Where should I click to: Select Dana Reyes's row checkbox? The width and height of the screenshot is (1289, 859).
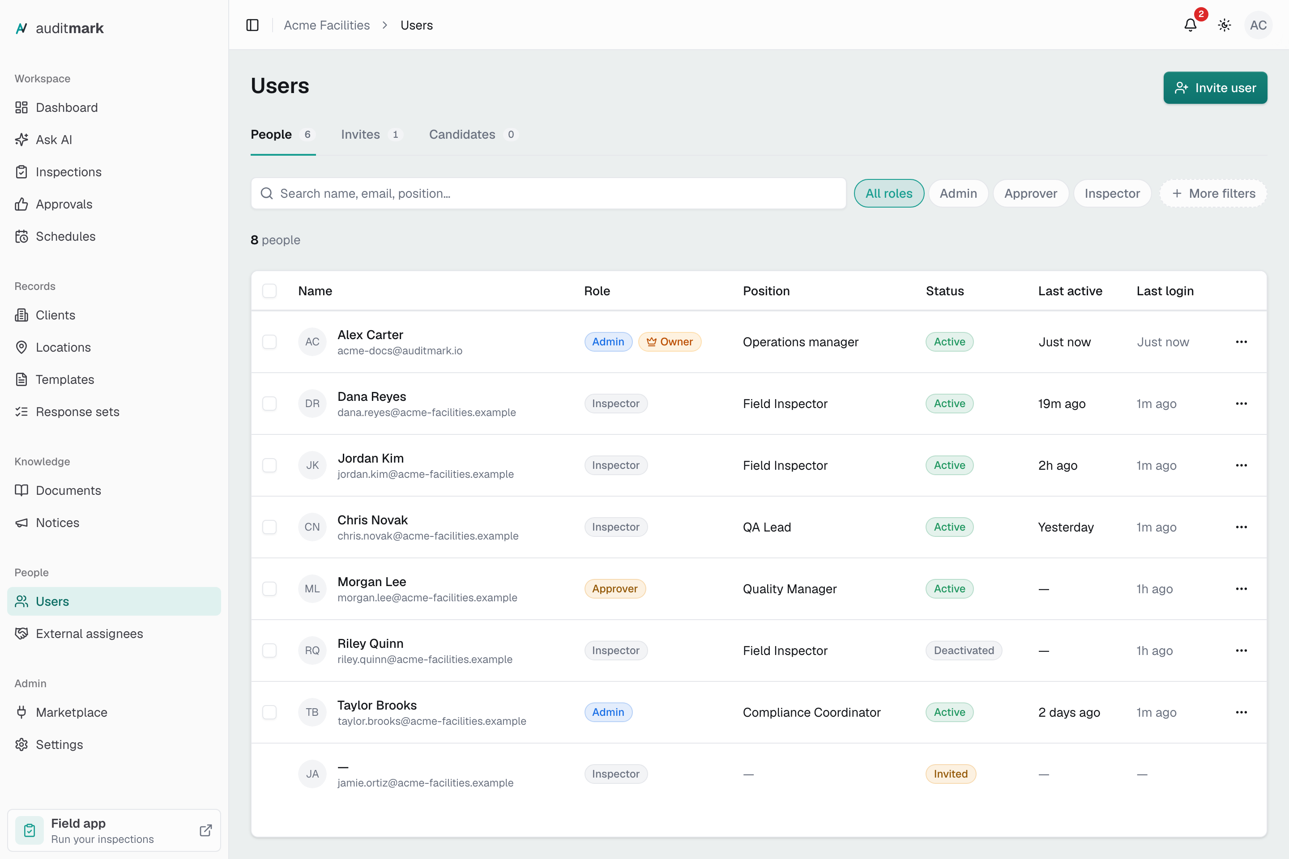269,404
